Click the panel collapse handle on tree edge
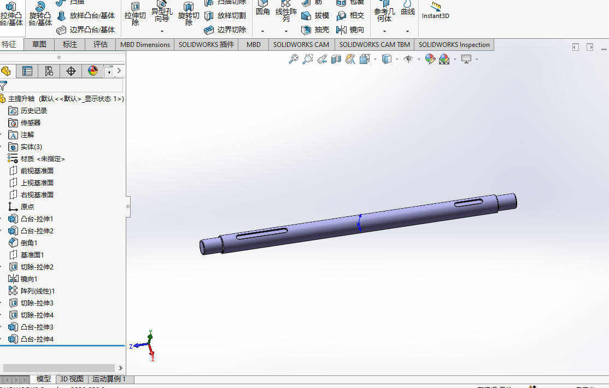Image resolution: width=609 pixels, height=388 pixels. [128, 206]
